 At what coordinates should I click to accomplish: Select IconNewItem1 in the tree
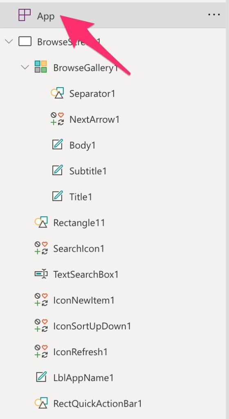point(84,300)
